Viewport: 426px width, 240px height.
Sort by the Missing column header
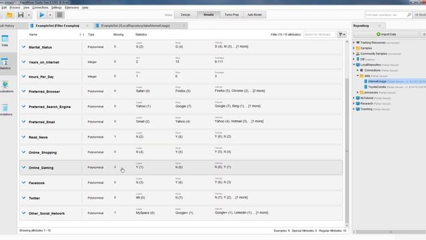tap(118, 35)
